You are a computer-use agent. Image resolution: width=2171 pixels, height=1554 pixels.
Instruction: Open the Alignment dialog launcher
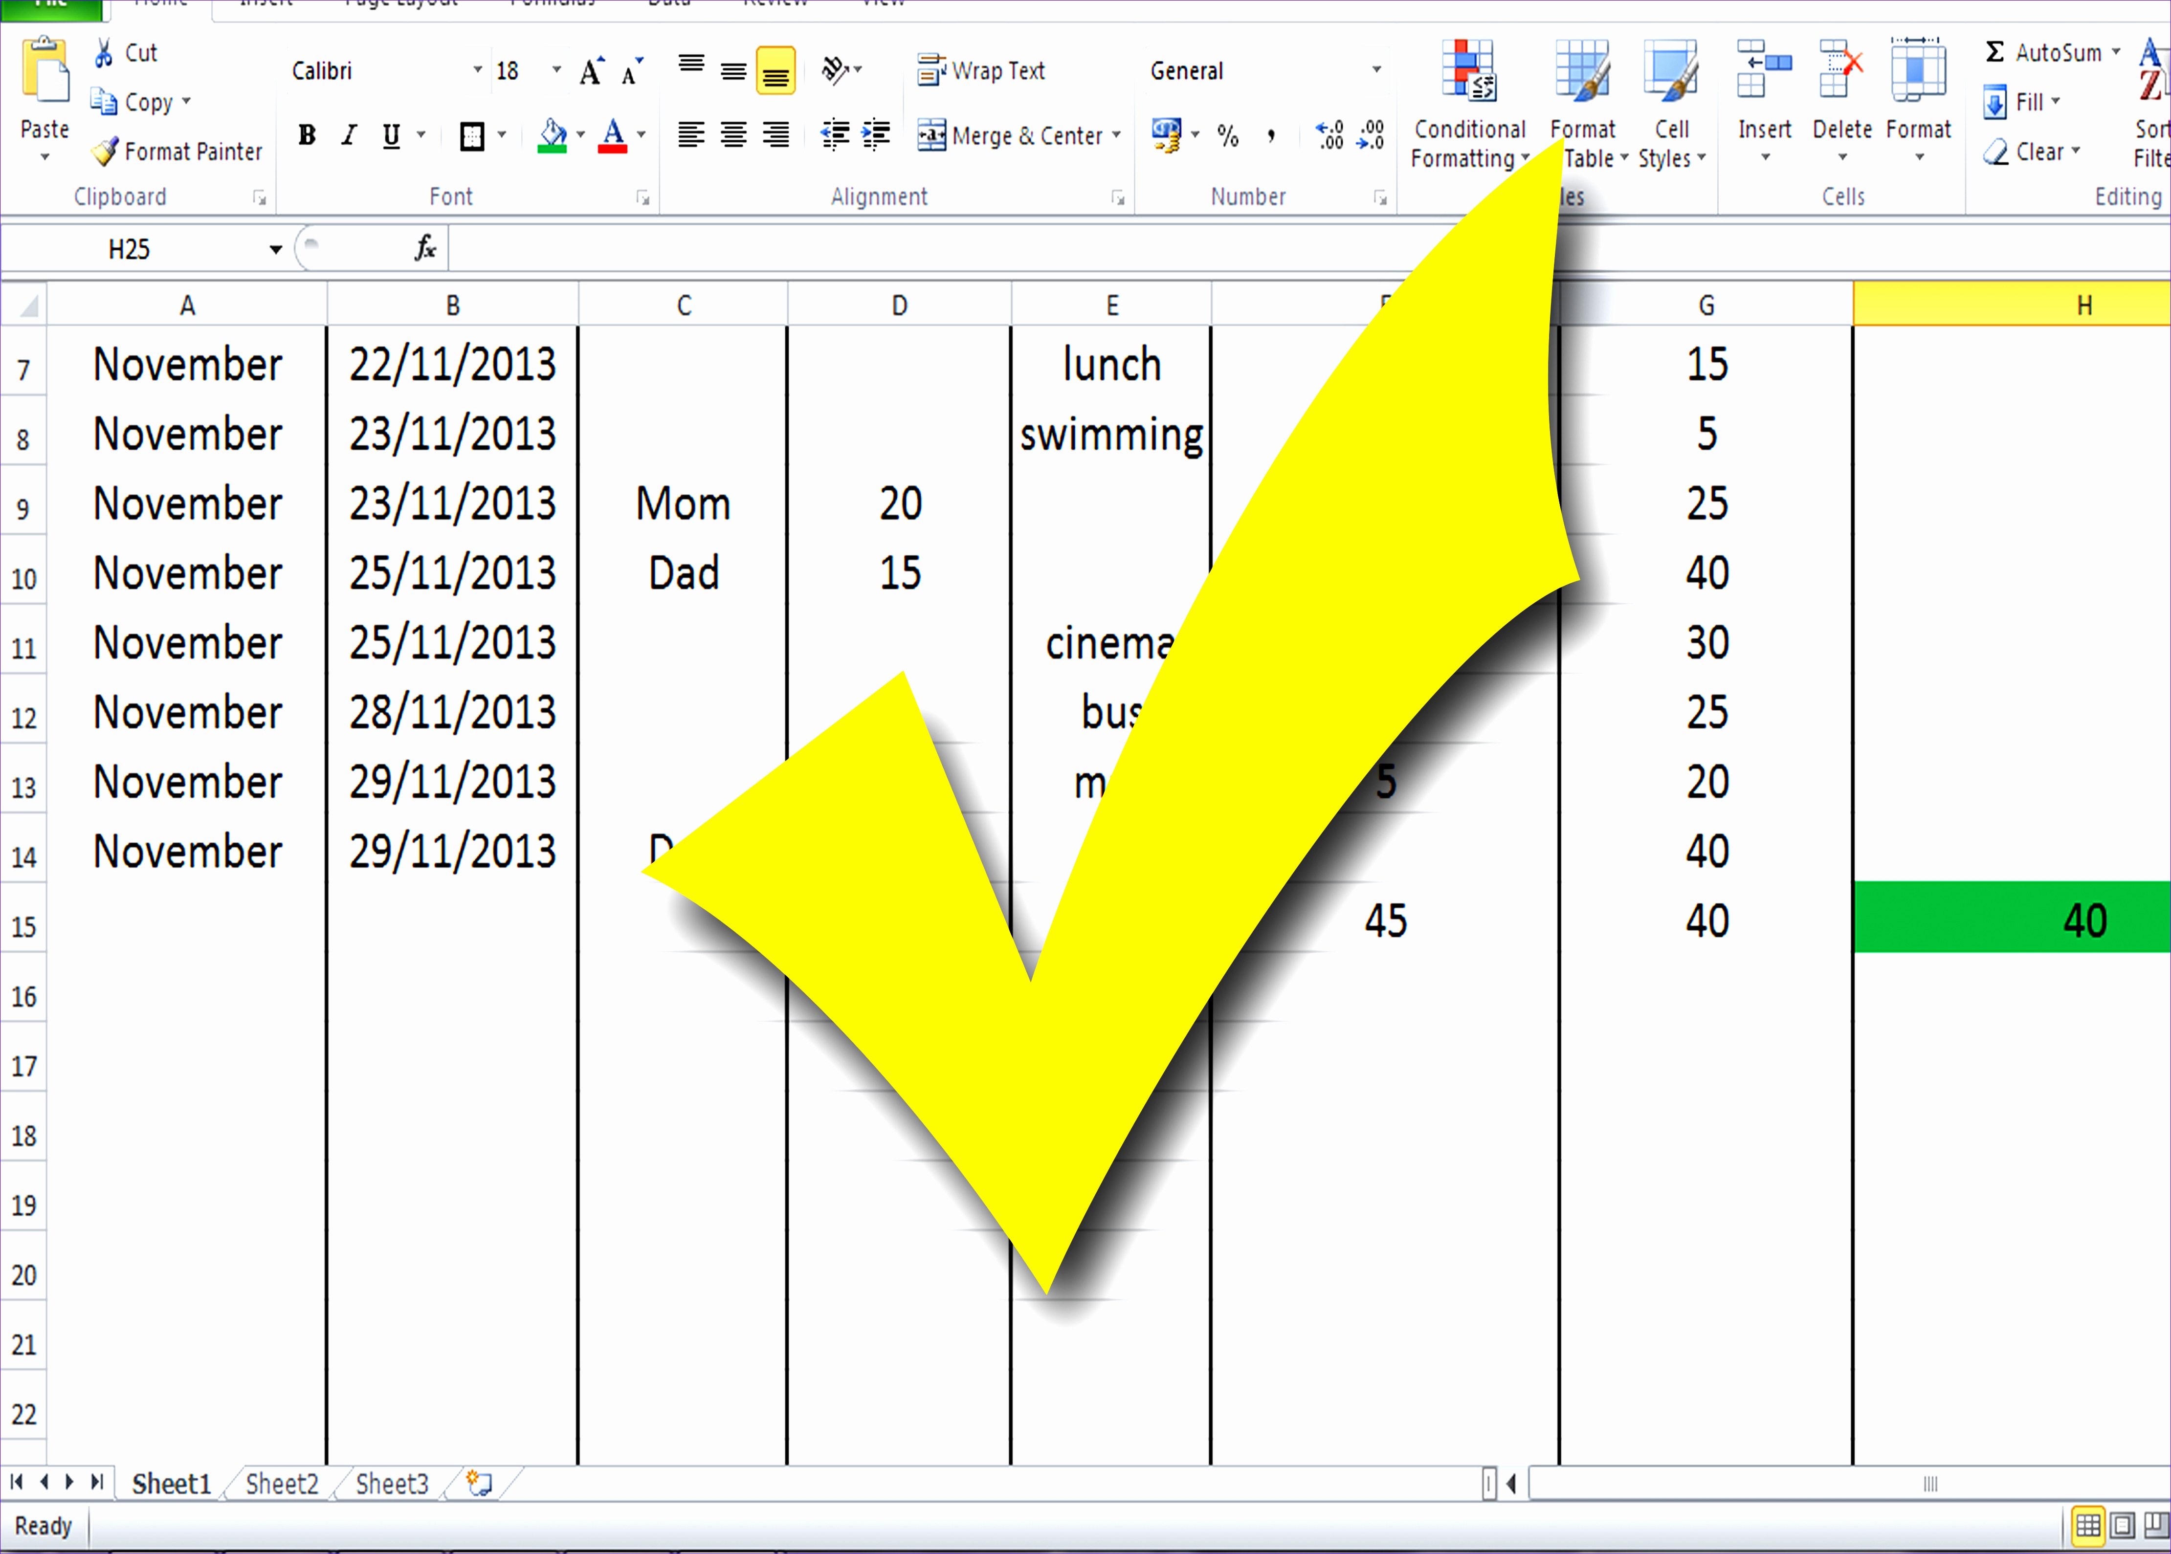(x=1118, y=198)
